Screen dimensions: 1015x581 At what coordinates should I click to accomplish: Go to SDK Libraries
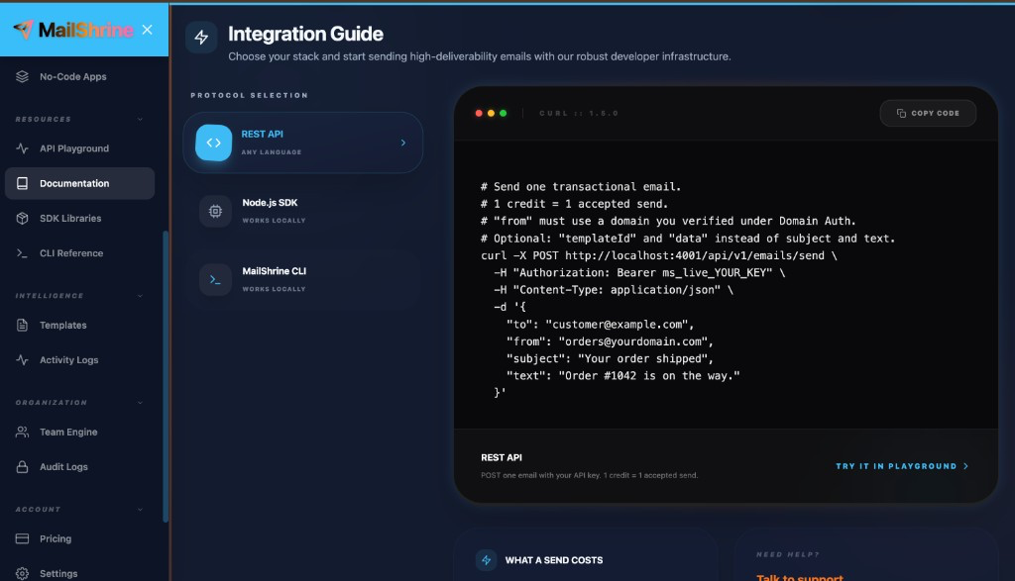pyautogui.click(x=79, y=219)
